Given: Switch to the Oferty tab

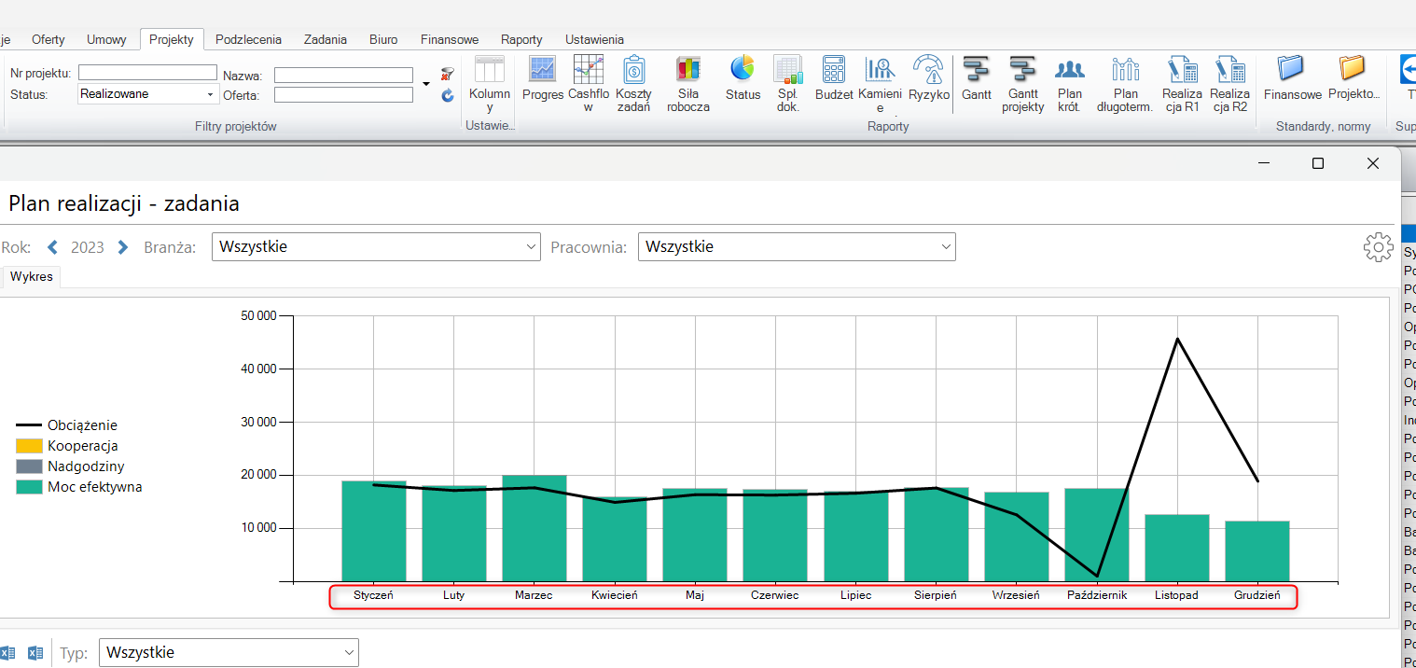Looking at the screenshot, I should (x=49, y=39).
